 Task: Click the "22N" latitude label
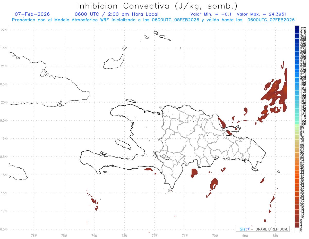pos(4,30)
